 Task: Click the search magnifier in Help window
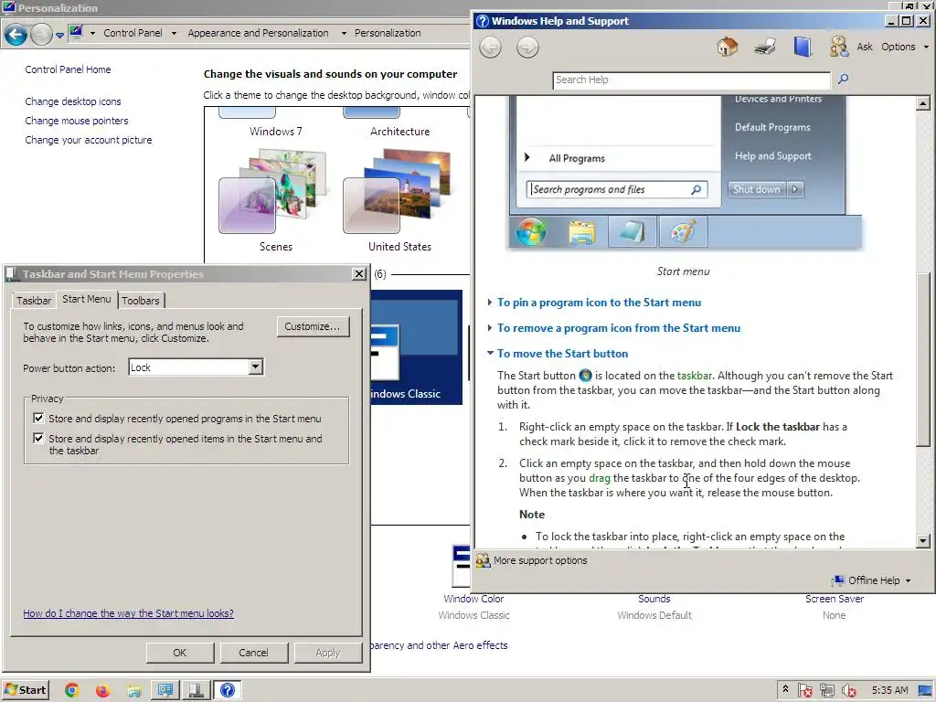(843, 79)
